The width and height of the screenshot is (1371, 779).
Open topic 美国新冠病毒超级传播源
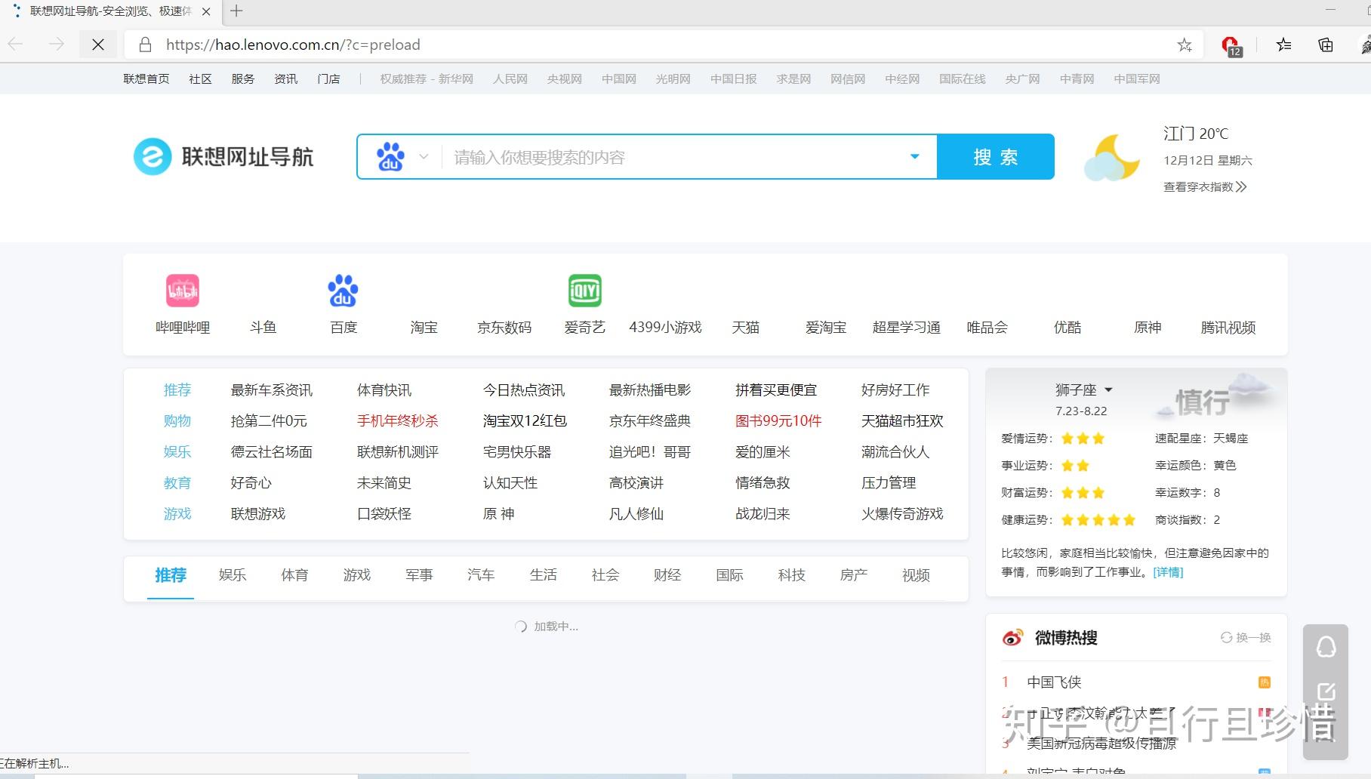[x=1101, y=744]
